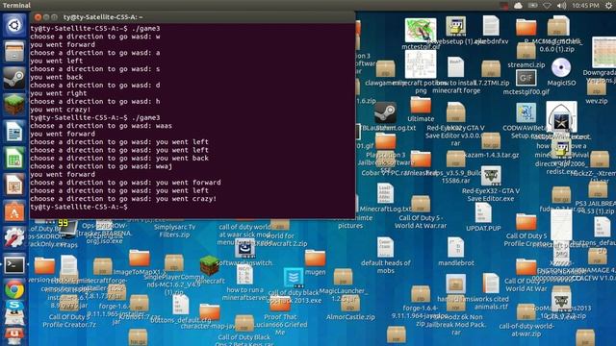
Task: Select CODWAWBeta Setup installer icon
Action: (x=526, y=113)
